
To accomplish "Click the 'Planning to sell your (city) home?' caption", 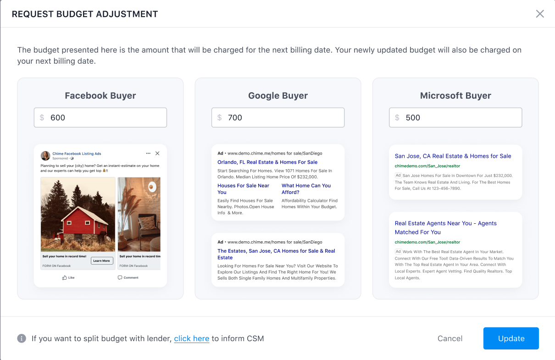I will tap(100, 167).
